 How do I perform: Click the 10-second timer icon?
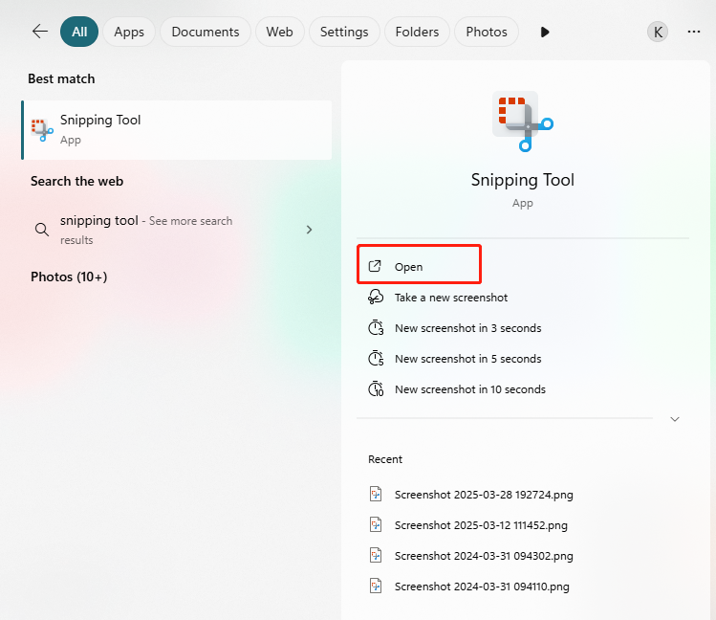point(376,388)
